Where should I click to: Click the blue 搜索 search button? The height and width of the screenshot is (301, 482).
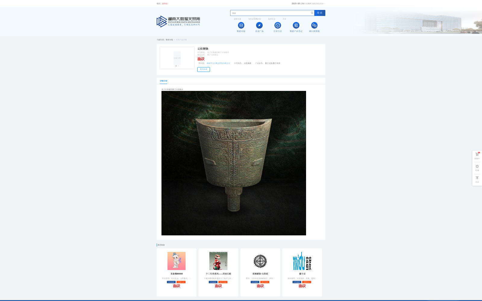pos(320,13)
